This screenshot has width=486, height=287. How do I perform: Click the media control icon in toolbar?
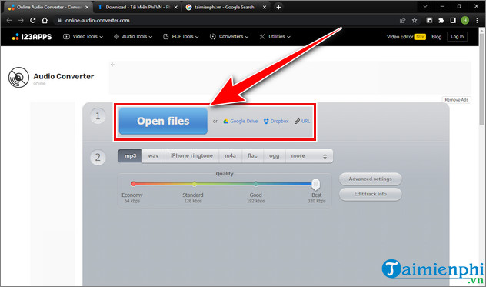[x=429, y=21]
